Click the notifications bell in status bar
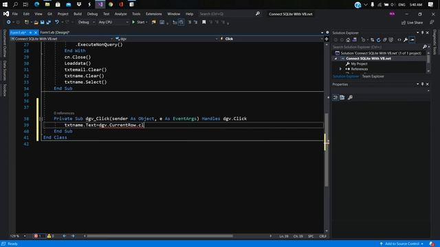The width and height of the screenshot is (440, 247). pos(432,244)
